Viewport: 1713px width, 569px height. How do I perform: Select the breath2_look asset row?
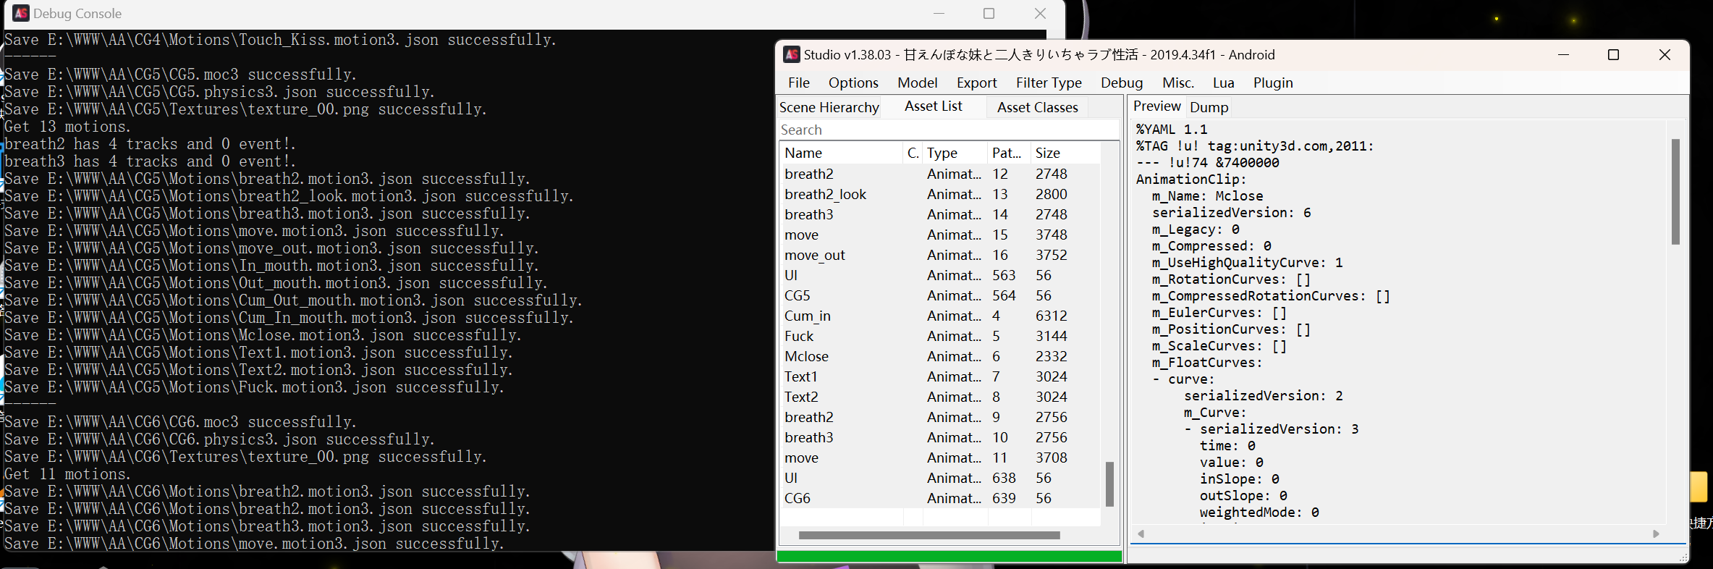point(939,194)
